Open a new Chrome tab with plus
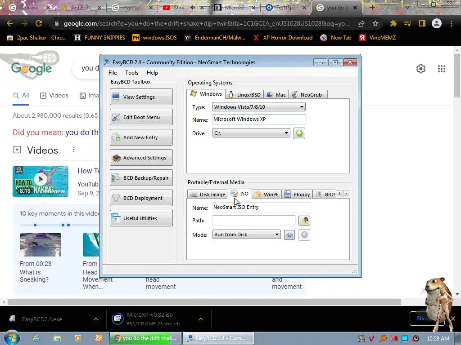This screenshot has height=345, width=461. [372, 8]
